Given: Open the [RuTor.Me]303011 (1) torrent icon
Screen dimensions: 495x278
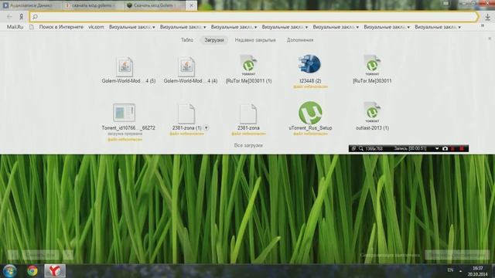Looking at the screenshot, I should (248, 65).
